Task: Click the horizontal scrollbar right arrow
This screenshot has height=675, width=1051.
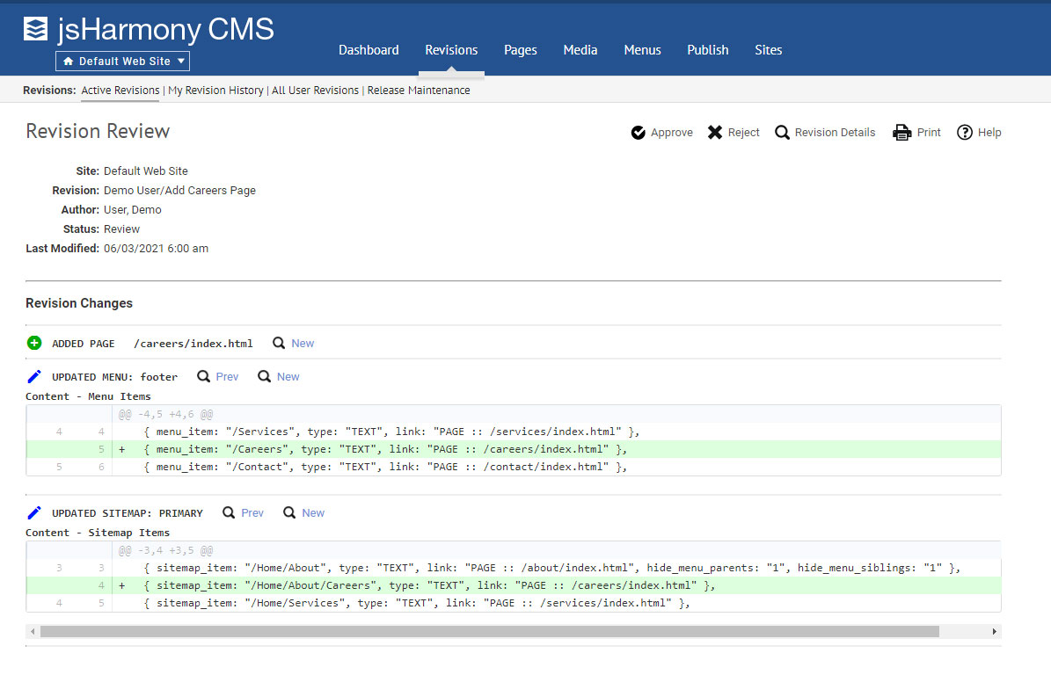Action: 994,632
